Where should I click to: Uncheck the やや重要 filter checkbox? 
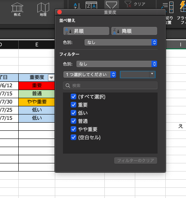pyautogui.click(x=74, y=129)
